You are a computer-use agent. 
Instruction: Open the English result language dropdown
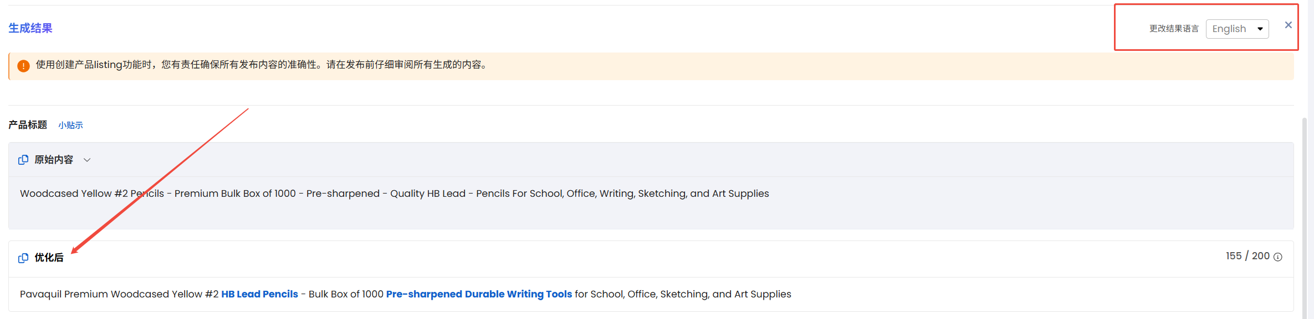point(1237,29)
